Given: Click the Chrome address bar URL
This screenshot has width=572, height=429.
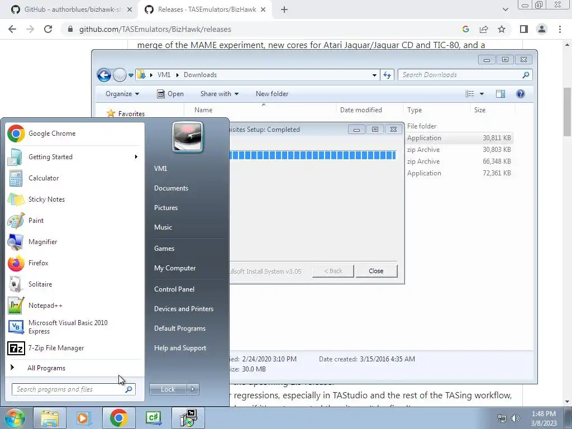Looking at the screenshot, I should [155, 29].
